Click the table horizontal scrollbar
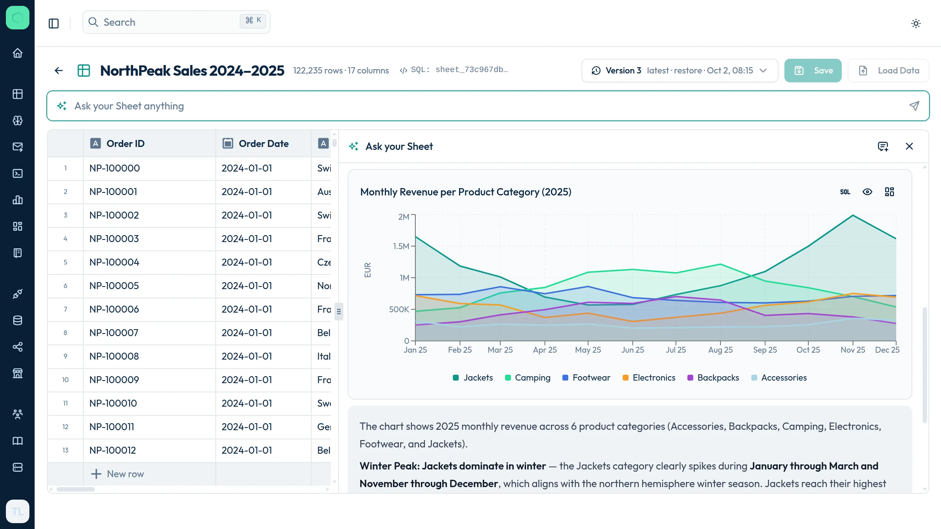Viewport: 941px width, 529px height. pyautogui.click(x=75, y=489)
